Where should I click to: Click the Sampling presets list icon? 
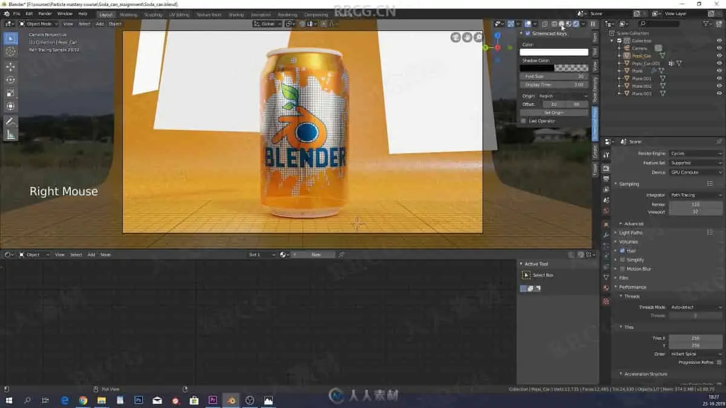tap(710, 184)
